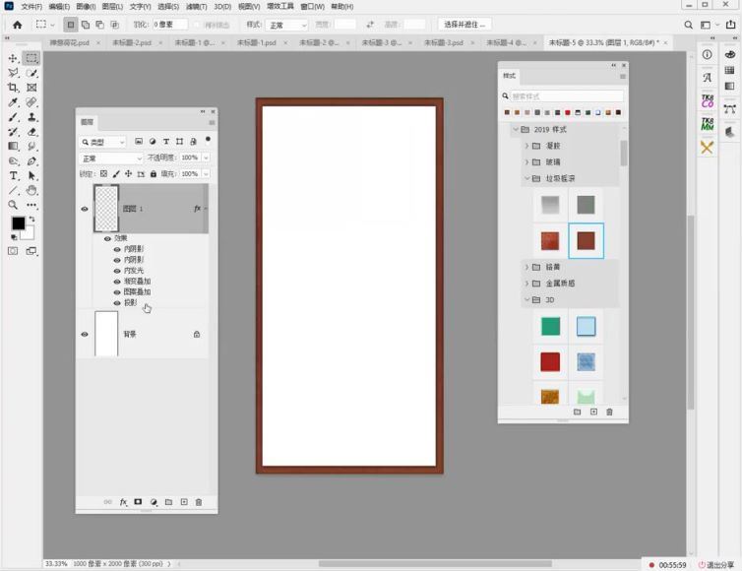Select the Move tool
The image size is (742, 571).
click(x=13, y=58)
